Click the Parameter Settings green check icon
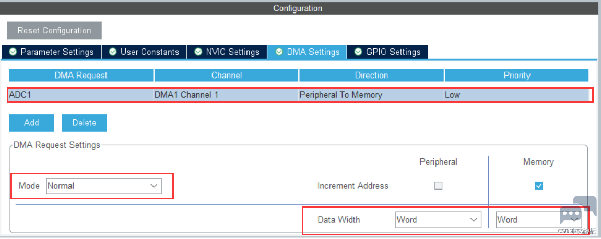601x239 pixels. [13, 52]
